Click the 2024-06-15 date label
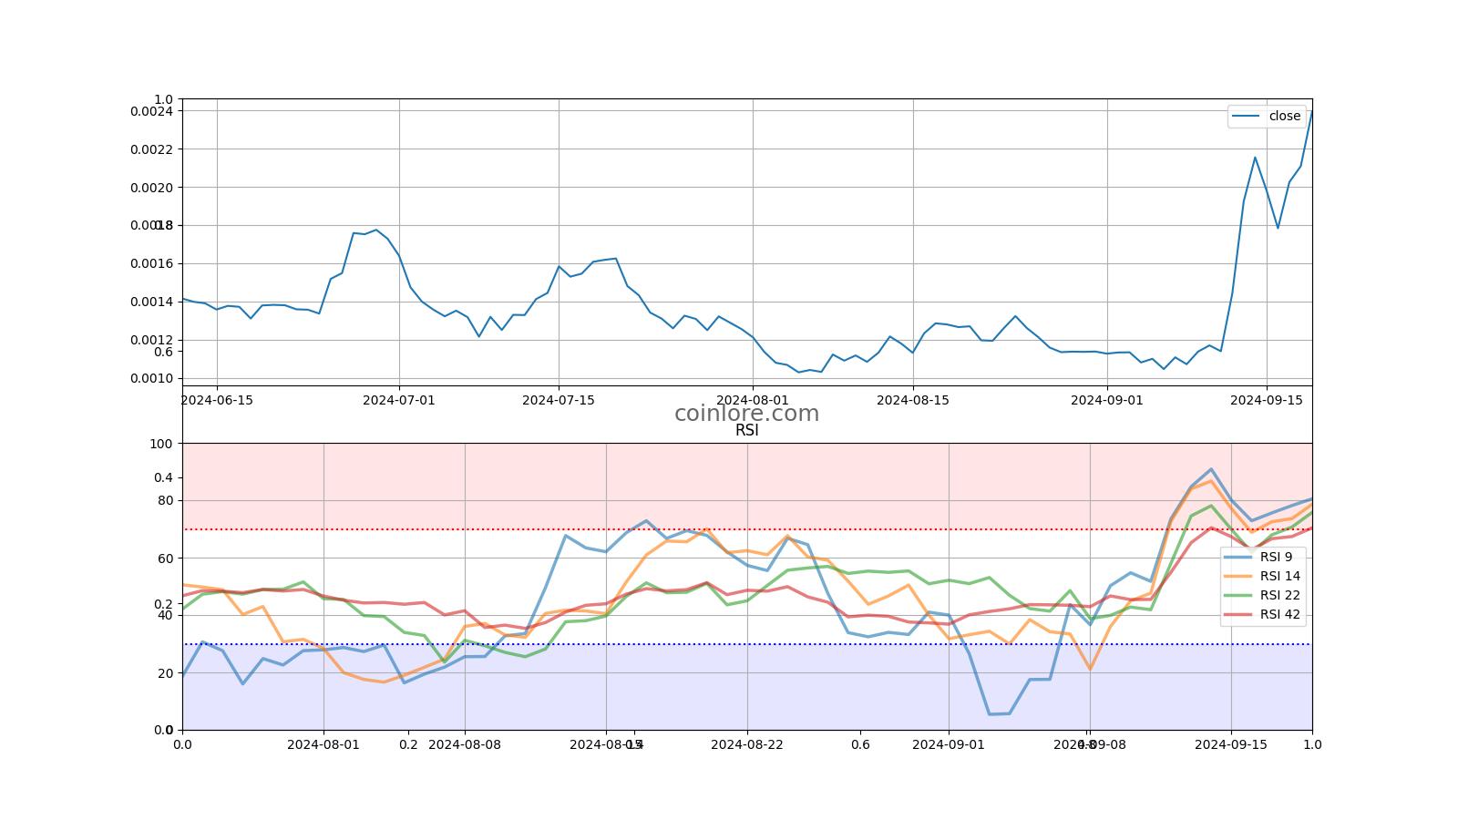The image size is (1458, 820). (217, 400)
